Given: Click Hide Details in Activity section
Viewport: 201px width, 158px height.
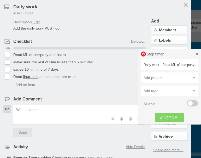Looking at the screenshot, I should (135, 147).
